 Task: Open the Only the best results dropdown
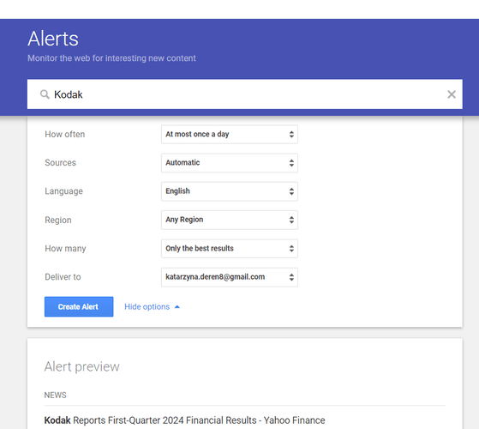click(x=230, y=249)
